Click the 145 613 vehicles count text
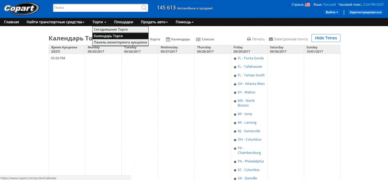This screenshot has height=180, width=388. pyautogui.click(x=185, y=8)
